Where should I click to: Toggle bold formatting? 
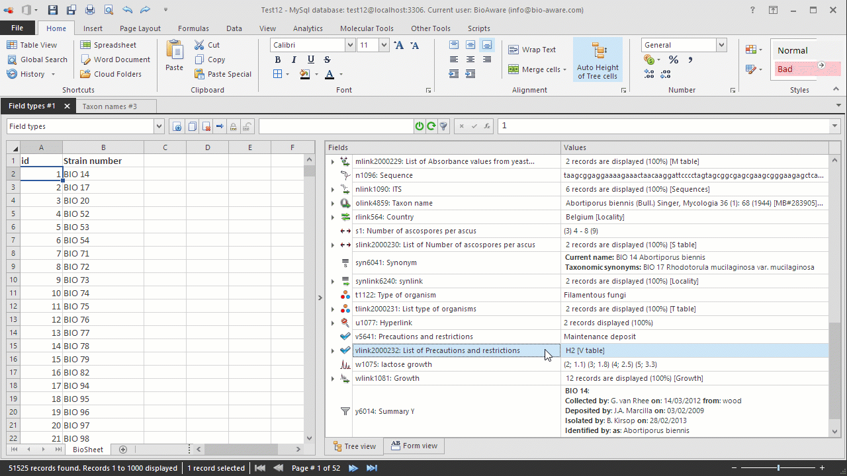click(278, 59)
